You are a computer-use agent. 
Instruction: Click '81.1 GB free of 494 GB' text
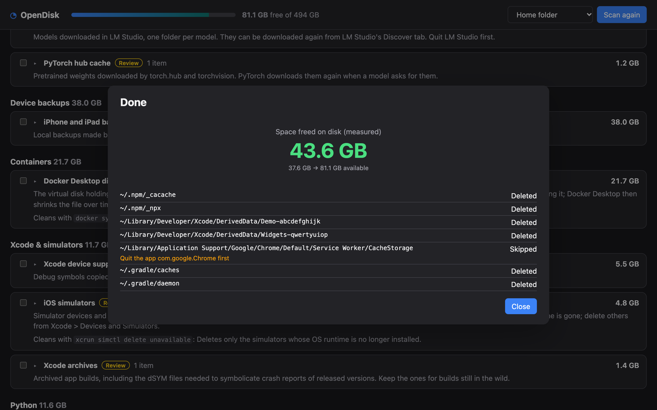tap(281, 15)
